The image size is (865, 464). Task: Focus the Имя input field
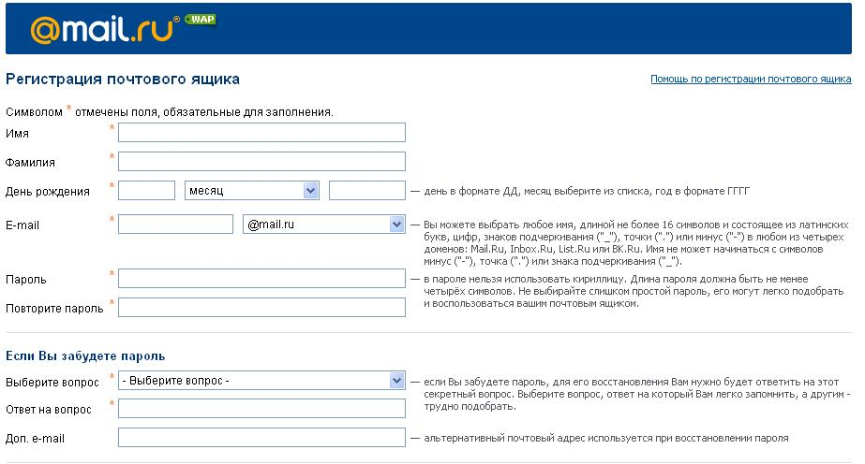click(x=261, y=133)
